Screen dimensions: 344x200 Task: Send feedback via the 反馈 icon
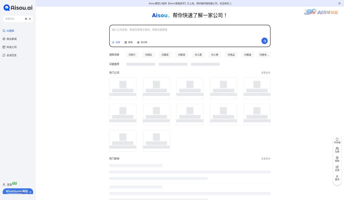click(x=337, y=169)
